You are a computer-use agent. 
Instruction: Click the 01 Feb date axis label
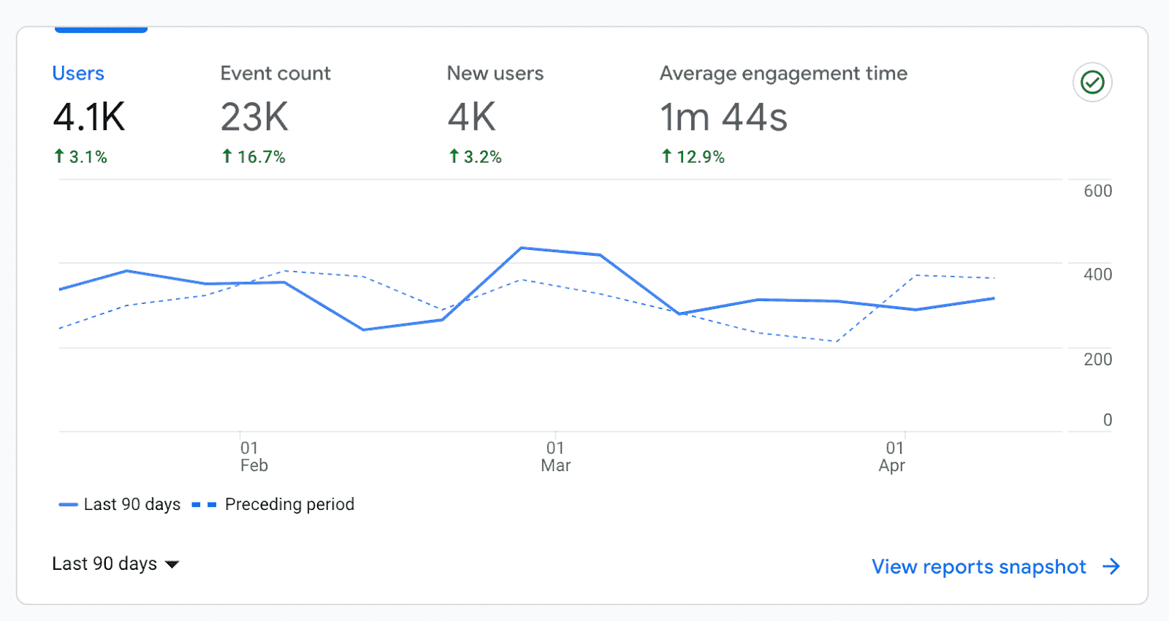pyautogui.click(x=254, y=457)
